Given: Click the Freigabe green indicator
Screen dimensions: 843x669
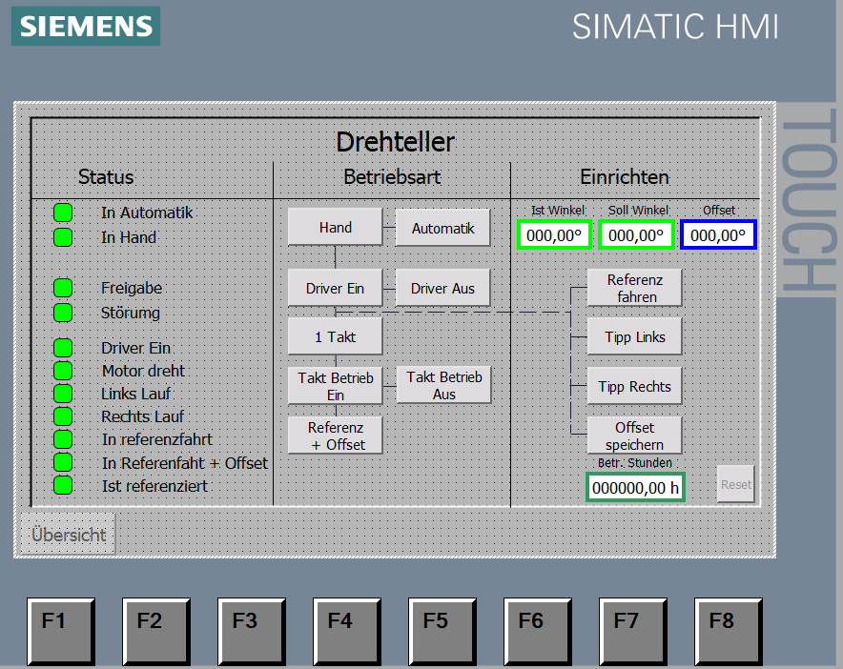Looking at the screenshot, I should click(63, 288).
